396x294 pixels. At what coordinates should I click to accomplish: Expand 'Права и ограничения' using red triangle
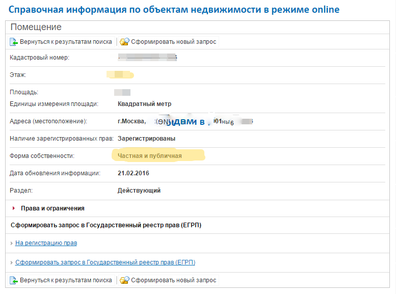tap(13, 208)
